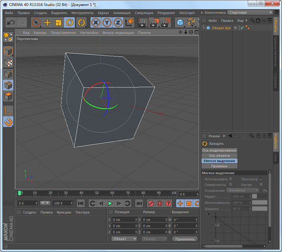The height and width of the screenshot is (252, 282).
Task: Click the Применить button
Action: point(185,239)
